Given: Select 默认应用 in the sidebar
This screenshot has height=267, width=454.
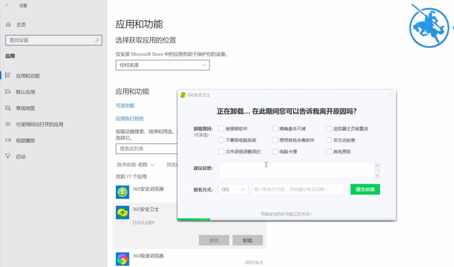Looking at the screenshot, I should (25, 92).
